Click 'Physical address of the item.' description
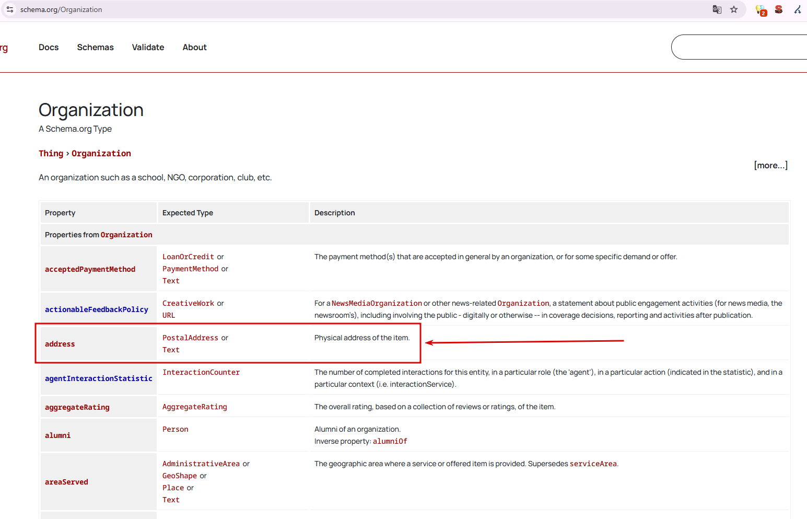 point(362,338)
